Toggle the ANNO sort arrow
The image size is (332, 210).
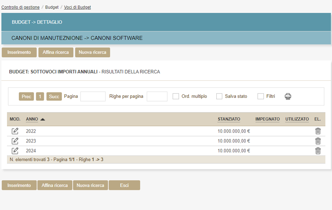[43, 119]
